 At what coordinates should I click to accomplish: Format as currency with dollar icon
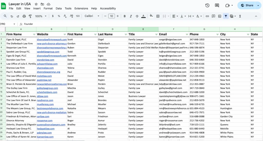(53, 16)
